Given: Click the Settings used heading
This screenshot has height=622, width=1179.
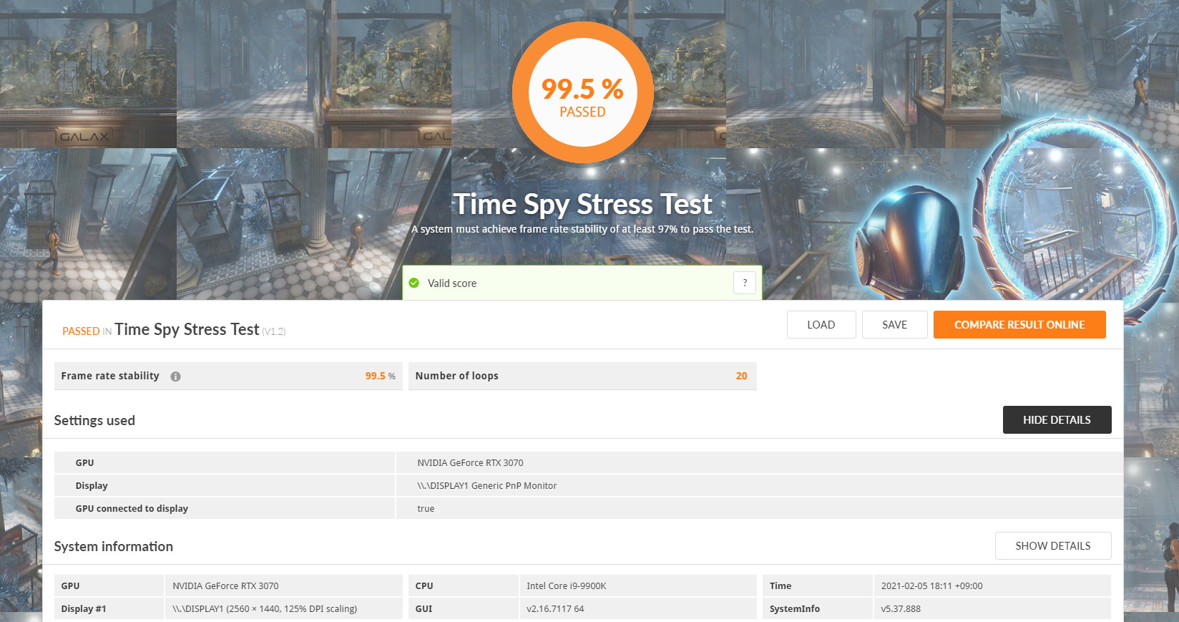Looking at the screenshot, I should 94,420.
